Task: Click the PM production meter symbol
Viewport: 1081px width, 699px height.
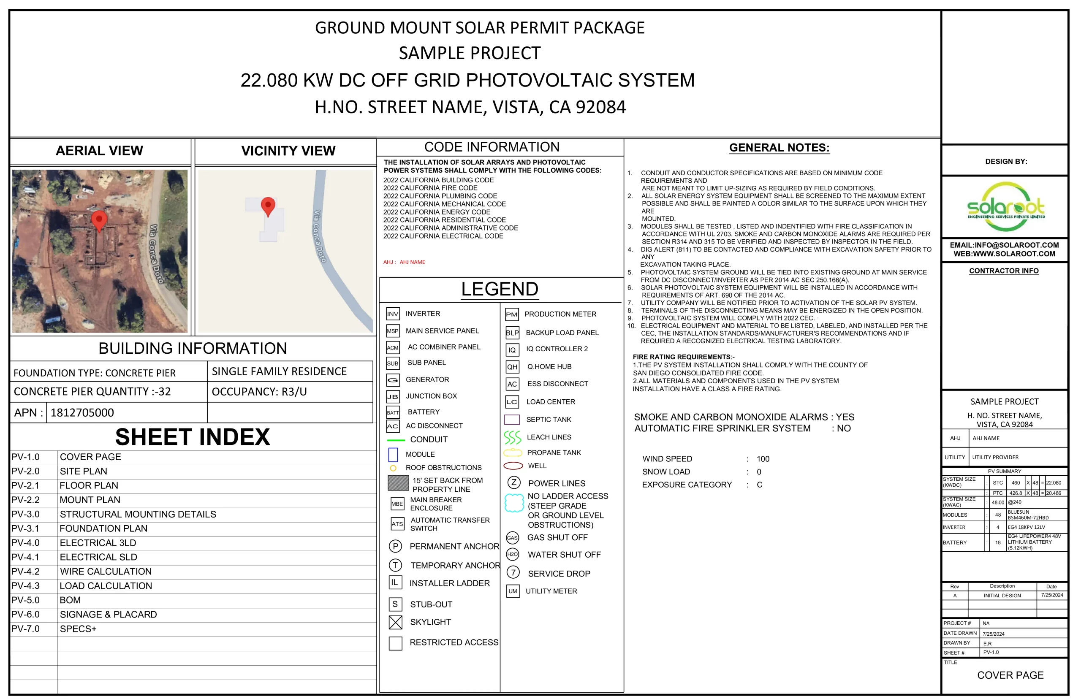Action: tap(512, 314)
